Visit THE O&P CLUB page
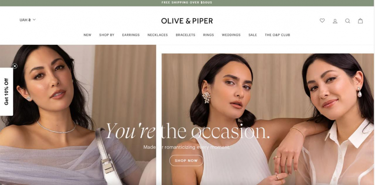 pos(277,35)
